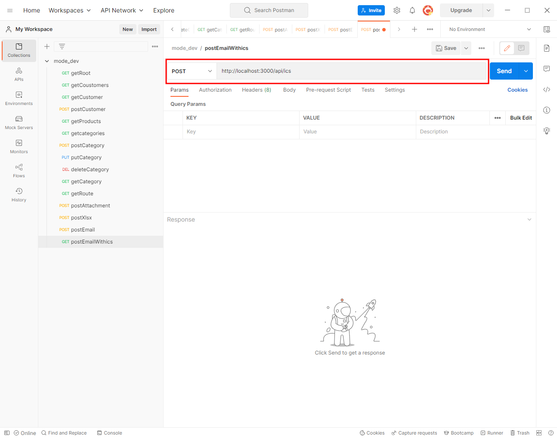Open comments icon in right sidebar
Screen dimensions: 557x438
[547, 69]
